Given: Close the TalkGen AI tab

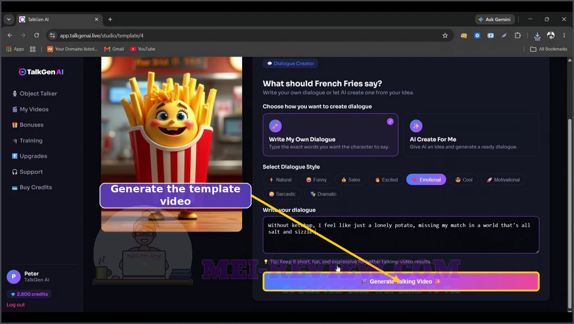Looking at the screenshot, I should click(96, 20).
